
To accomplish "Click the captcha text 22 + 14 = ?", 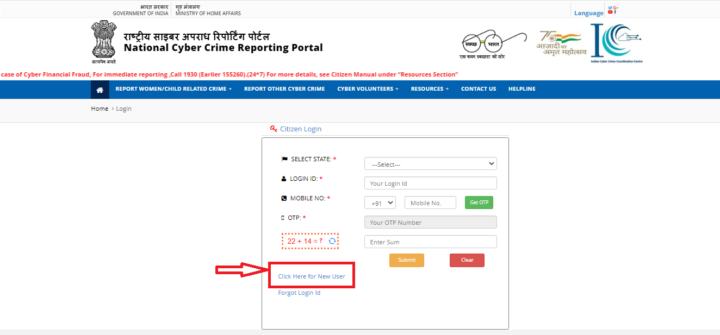I will (305, 241).
